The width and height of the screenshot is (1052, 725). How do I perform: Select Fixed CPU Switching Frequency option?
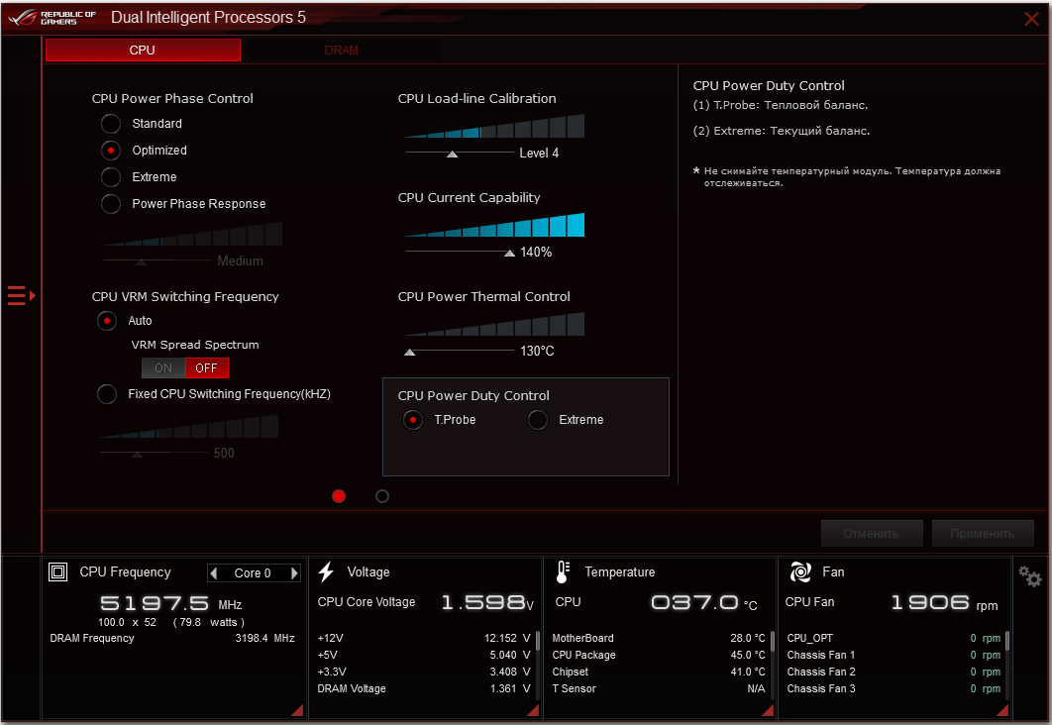(107, 393)
